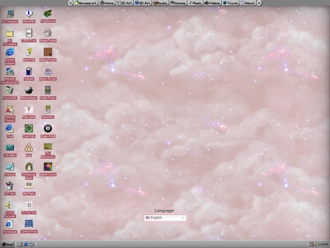330x248 pixels.
Task: Click the right scroll arrow of tab bar
Action: coord(259,3)
